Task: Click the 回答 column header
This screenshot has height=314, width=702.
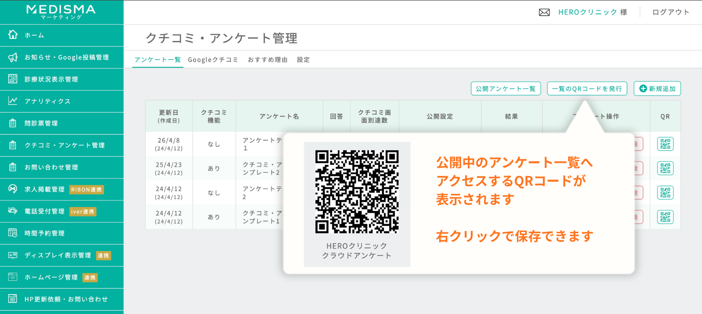Action: pos(337,116)
